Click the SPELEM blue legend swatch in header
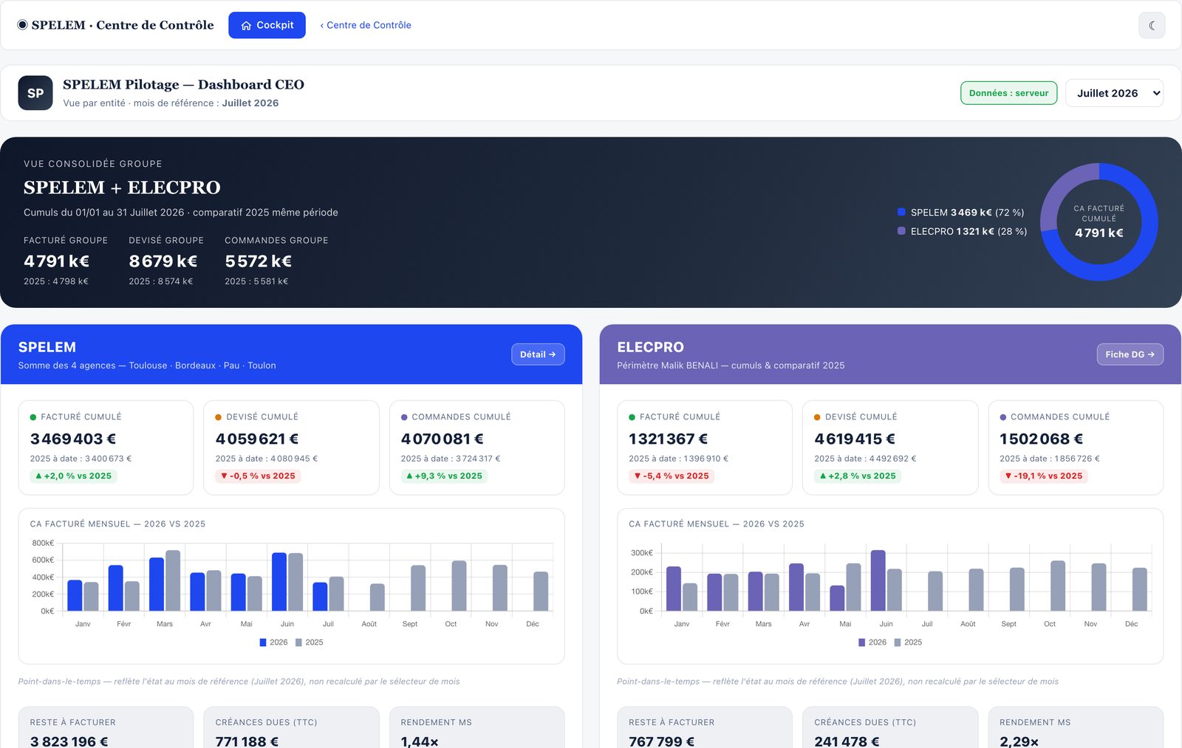Image resolution: width=1182 pixels, height=748 pixels. [901, 212]
